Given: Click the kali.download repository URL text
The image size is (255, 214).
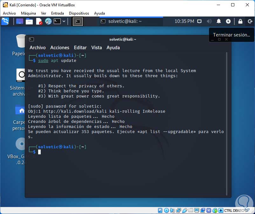Looking at the screenshot, I should pyautogui.click(x=75, y=111).
